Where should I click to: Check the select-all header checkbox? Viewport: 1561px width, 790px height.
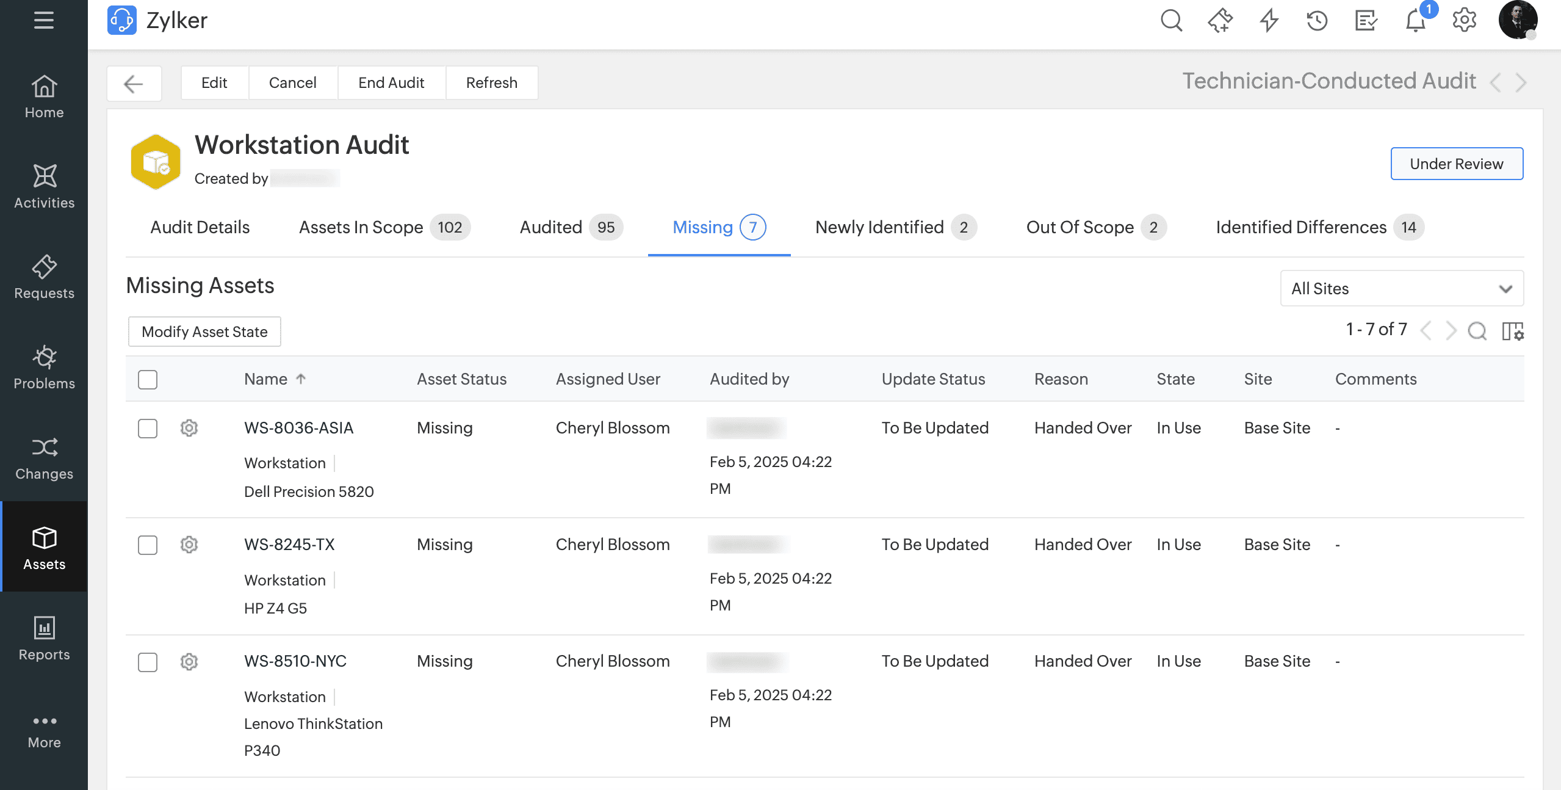pyautogui.click(x=148, y=379)
